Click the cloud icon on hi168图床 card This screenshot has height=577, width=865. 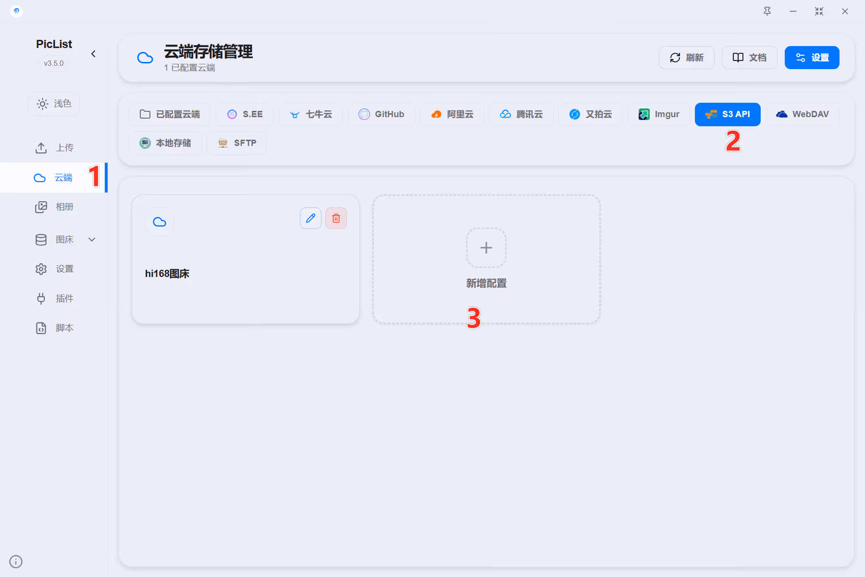[x=160, y=222]
